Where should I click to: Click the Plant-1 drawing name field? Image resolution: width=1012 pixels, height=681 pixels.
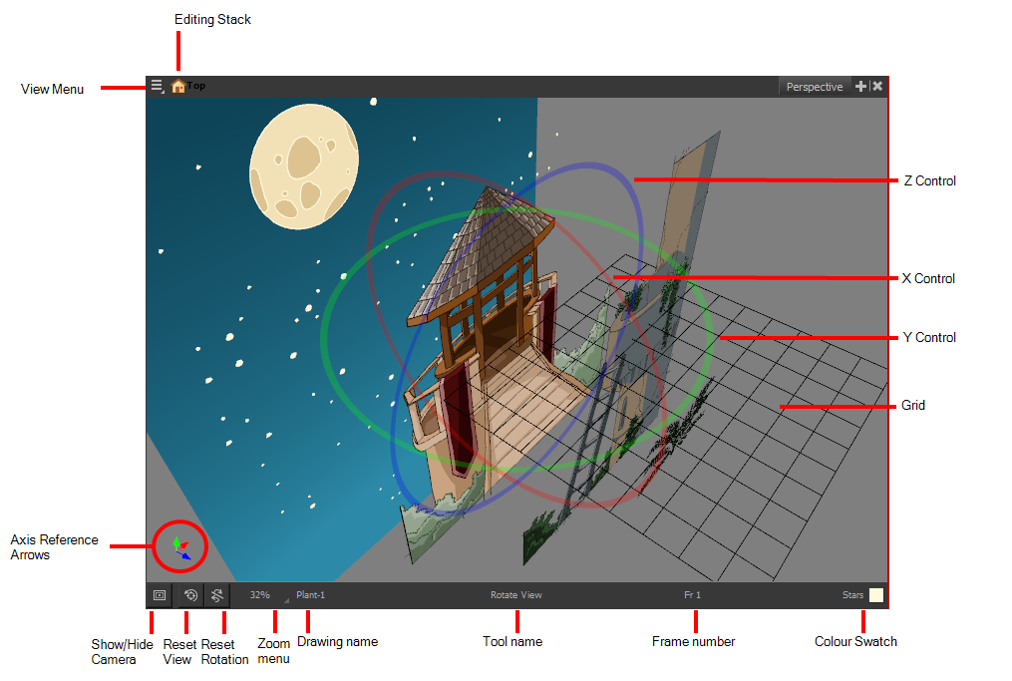(x=311, y=595)
